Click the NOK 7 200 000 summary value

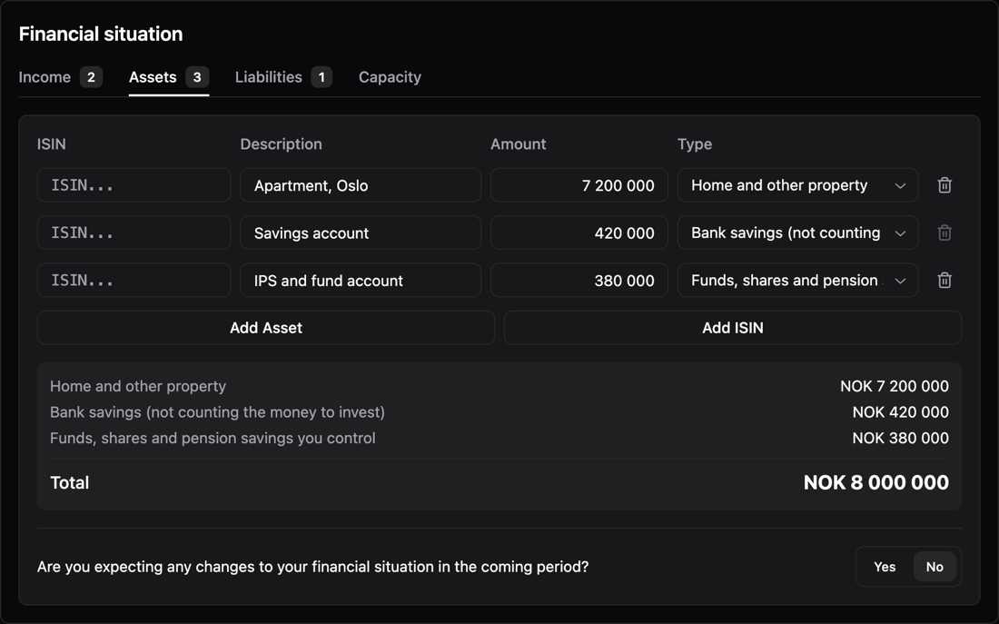[895, 386]
